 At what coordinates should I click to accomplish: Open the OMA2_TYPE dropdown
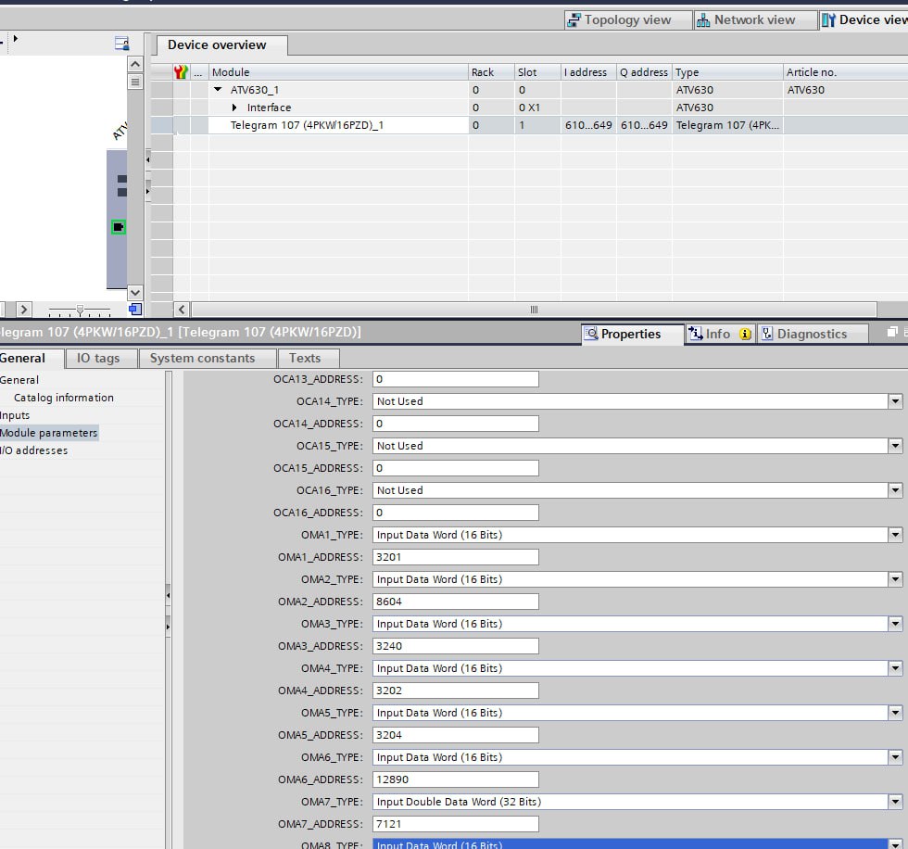point(895,579)
